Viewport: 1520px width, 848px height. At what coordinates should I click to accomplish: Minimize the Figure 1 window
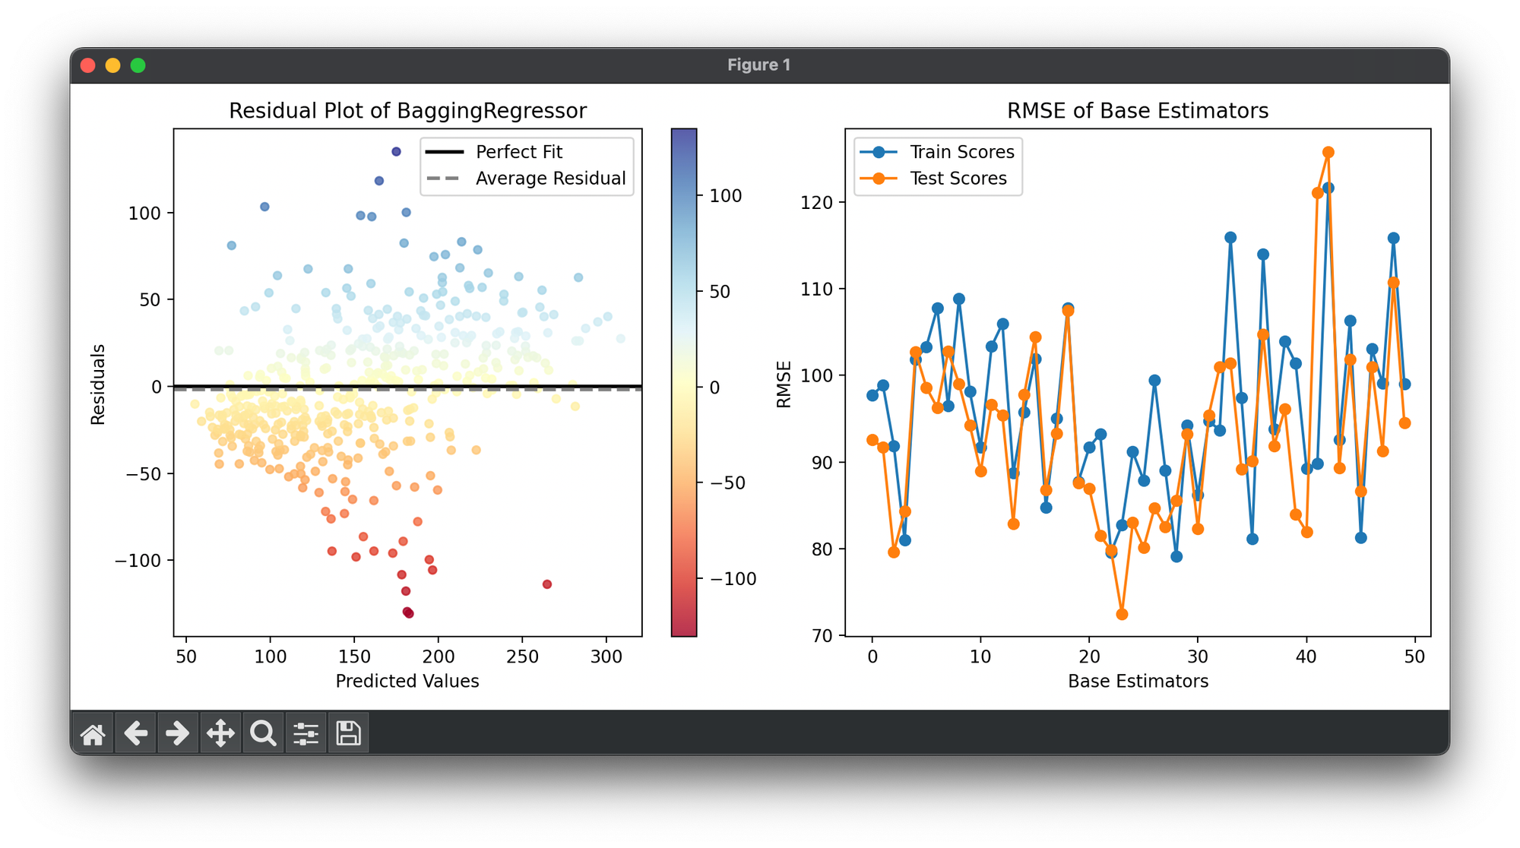(113, 65)
